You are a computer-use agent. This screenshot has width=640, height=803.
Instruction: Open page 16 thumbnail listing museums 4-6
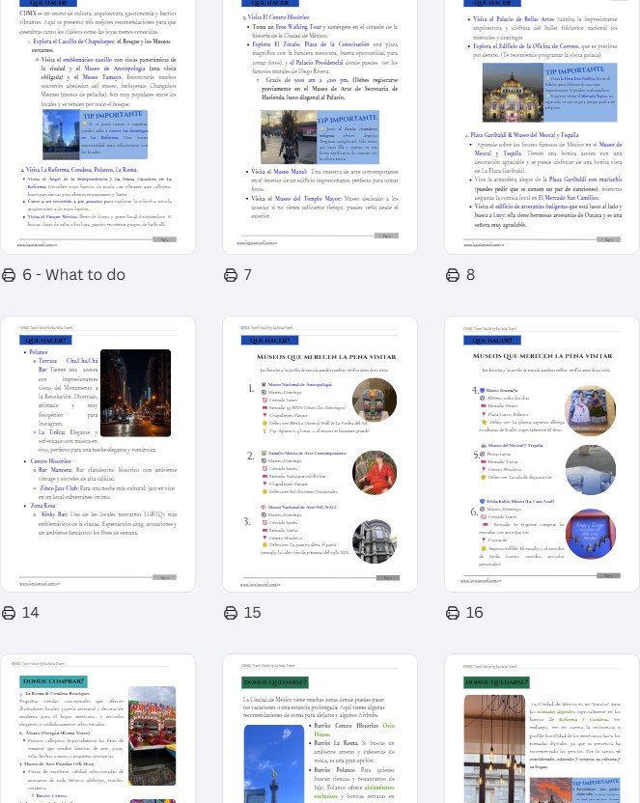coord(542,455)
